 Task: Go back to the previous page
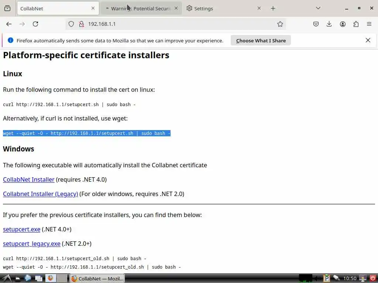tap(9, 24)
